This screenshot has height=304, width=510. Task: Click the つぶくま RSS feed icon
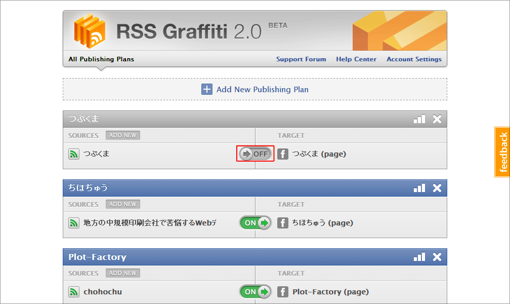coord(74,154)
